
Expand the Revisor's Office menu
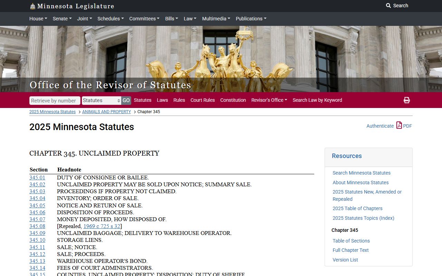click(x=269, y=100)
